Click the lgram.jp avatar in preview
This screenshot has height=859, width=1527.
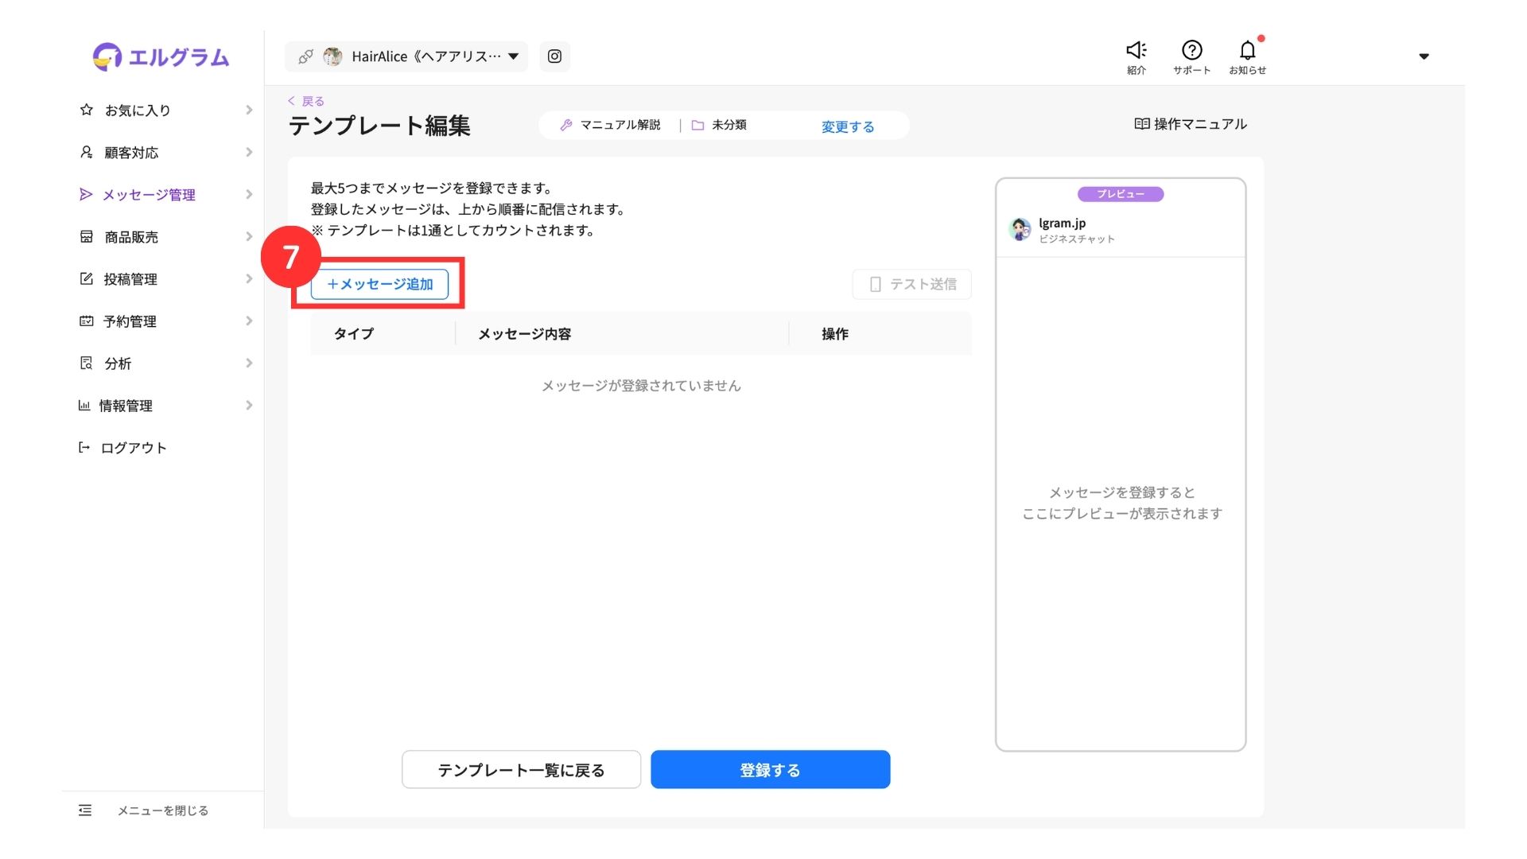tap(1020, 229)
